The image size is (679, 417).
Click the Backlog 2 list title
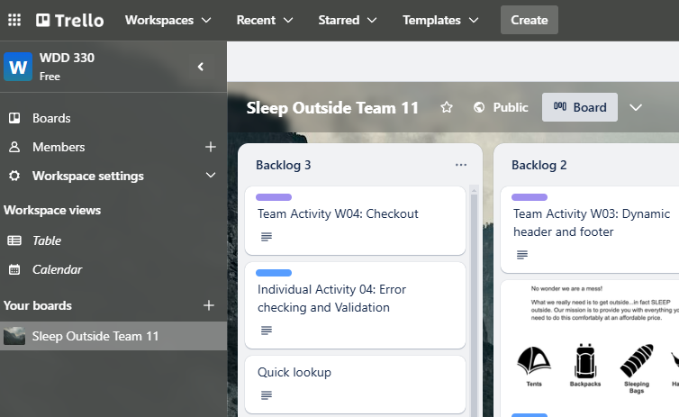coord(539,165)
